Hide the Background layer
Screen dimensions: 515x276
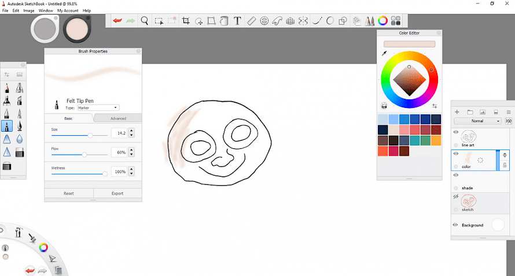[455, 225]
